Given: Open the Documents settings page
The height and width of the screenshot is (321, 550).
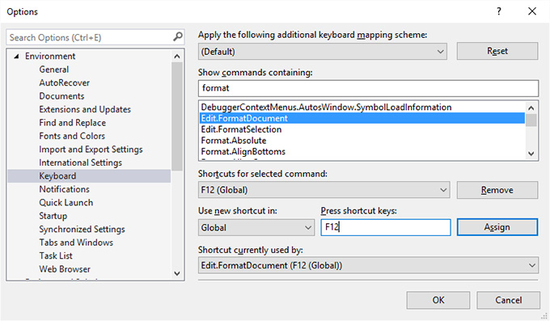Looking at the screenshot, I should tap(61, 96).
